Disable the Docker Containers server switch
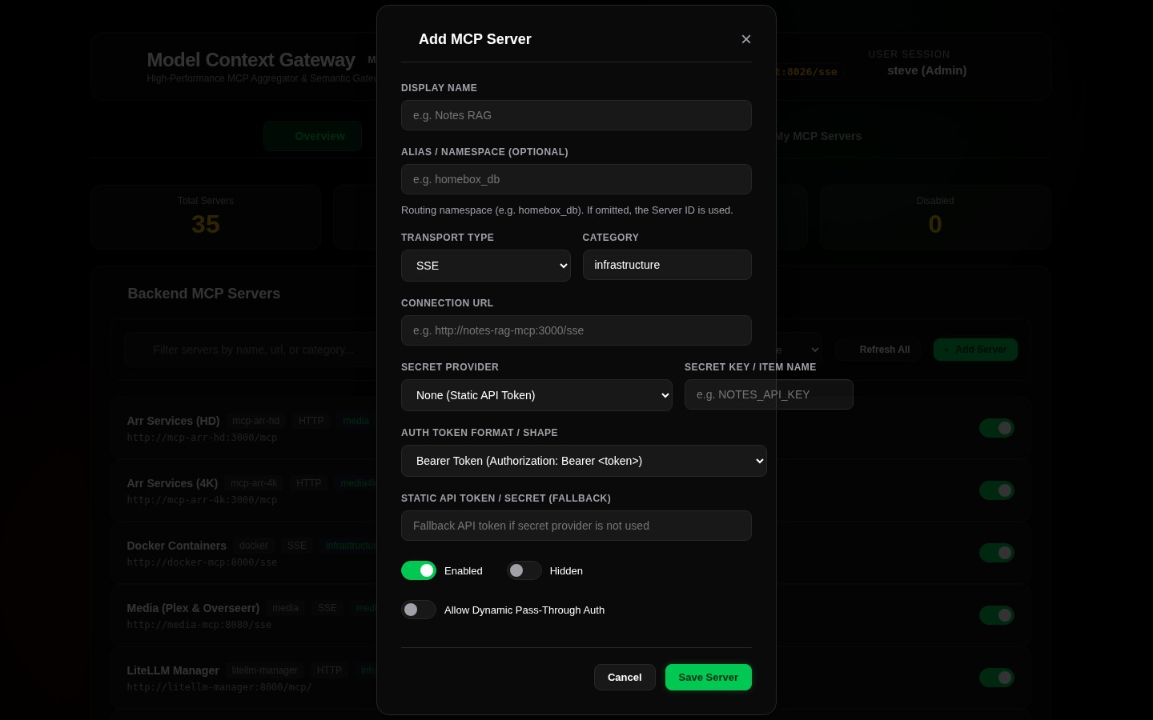Viewport: 1153px width, 720px height. [x=997, y=553]
